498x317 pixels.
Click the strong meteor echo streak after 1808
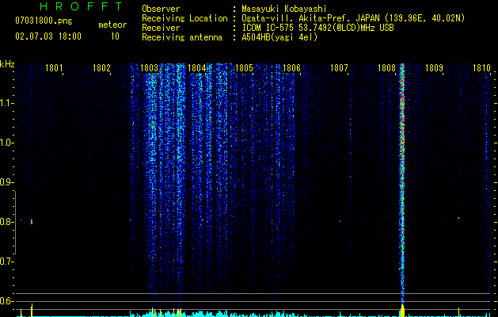402,183
